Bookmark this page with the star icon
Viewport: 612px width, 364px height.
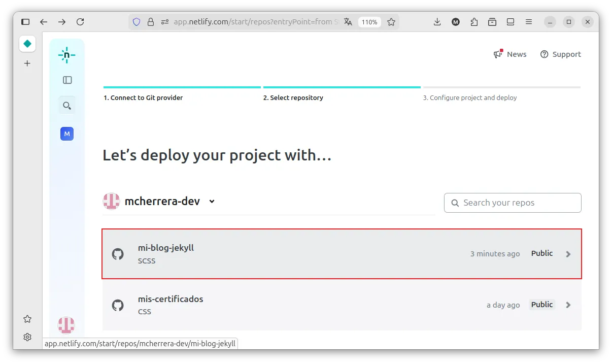391,22
